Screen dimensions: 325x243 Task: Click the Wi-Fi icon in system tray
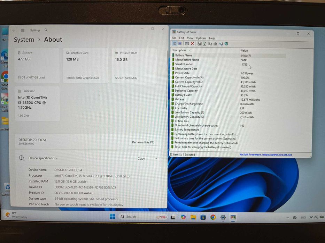point(311,217)
